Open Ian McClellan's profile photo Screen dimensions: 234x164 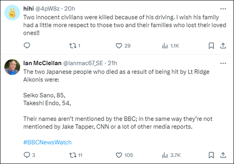pos(12,67)
